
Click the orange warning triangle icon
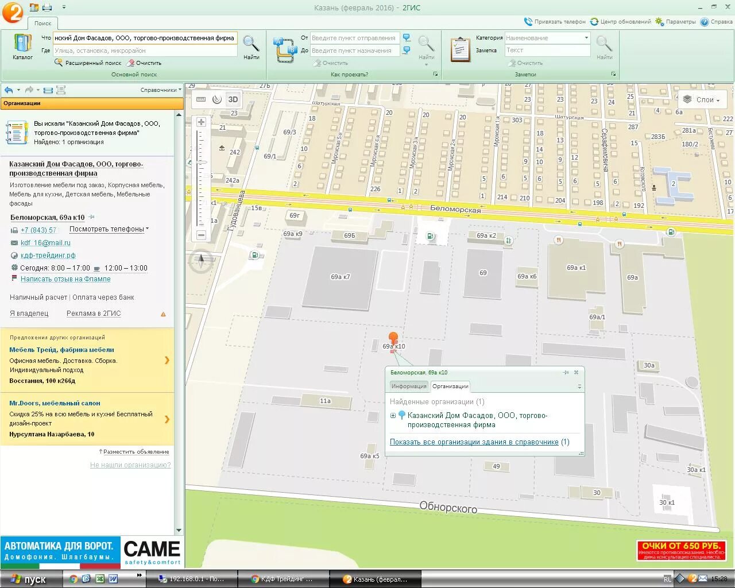(163, 314)
